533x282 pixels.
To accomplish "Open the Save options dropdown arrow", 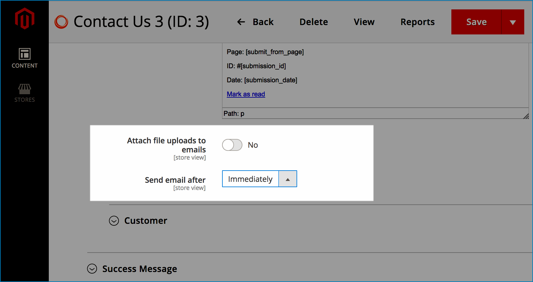I will 513,22.
